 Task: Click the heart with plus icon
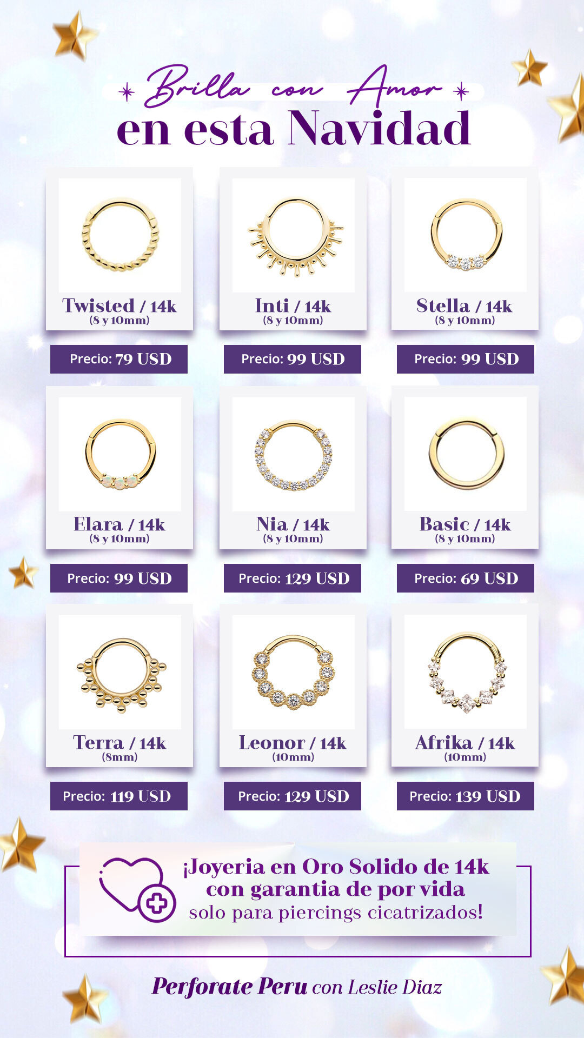137,889
